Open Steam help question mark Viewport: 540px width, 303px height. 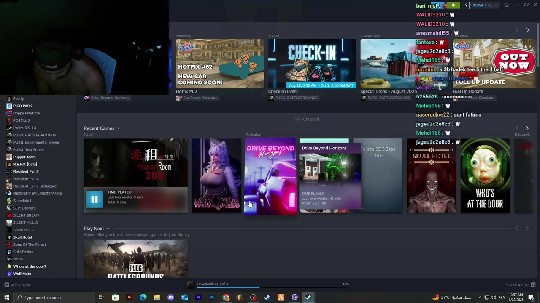(466, 5)
